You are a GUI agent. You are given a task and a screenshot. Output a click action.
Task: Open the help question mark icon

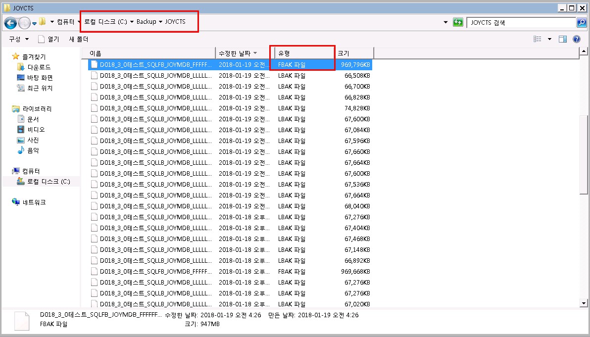[576, 39]
